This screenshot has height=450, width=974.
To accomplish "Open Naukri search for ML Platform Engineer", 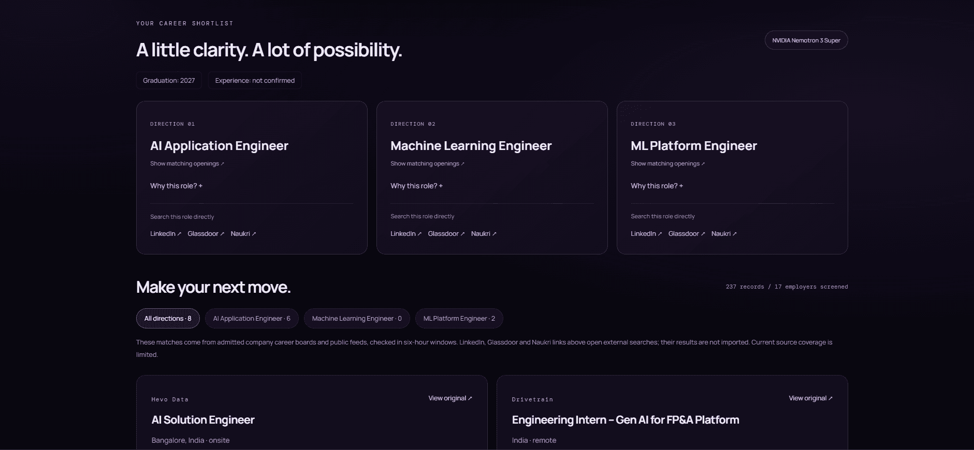I will (x=724, y=234).
